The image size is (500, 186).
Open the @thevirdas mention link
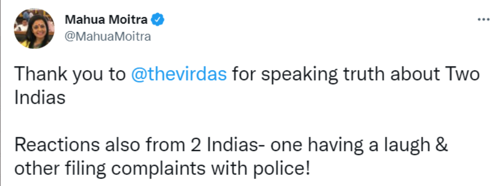[x=179, y=75]
